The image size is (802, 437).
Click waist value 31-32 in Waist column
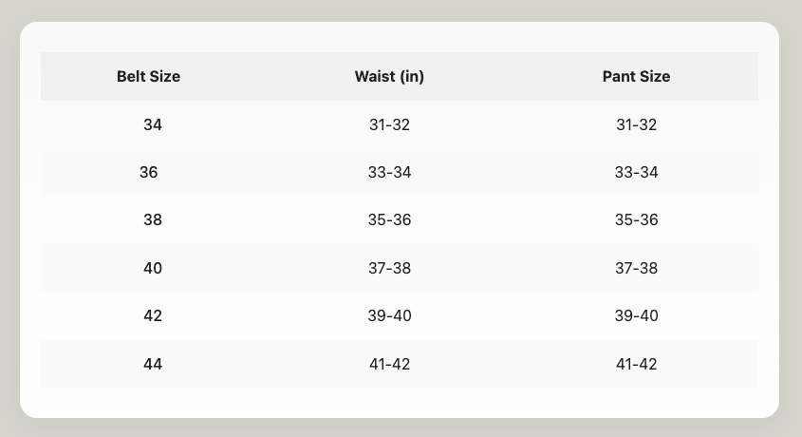389,124
